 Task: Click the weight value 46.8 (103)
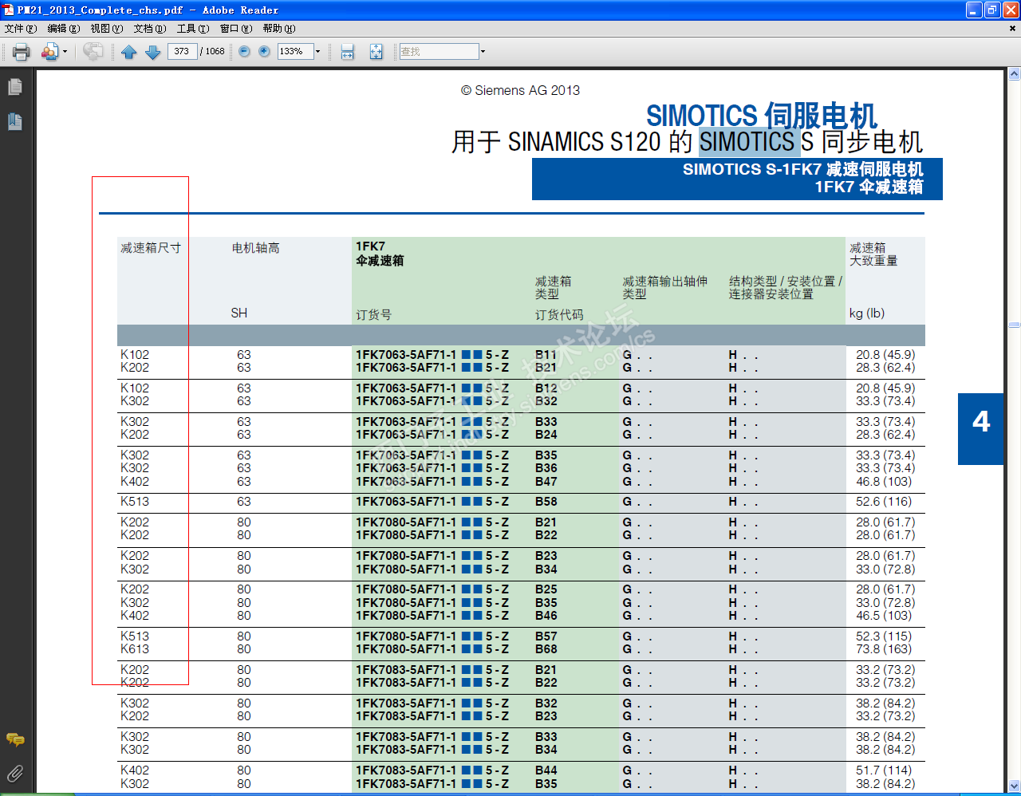884,482
